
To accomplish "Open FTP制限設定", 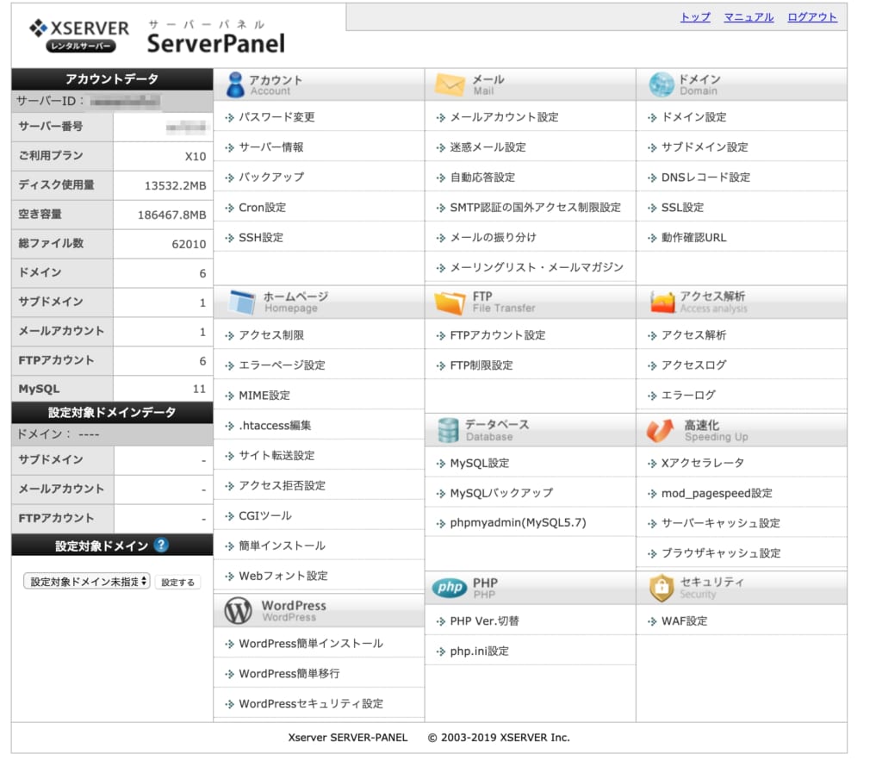I will (x=481, y=365).
